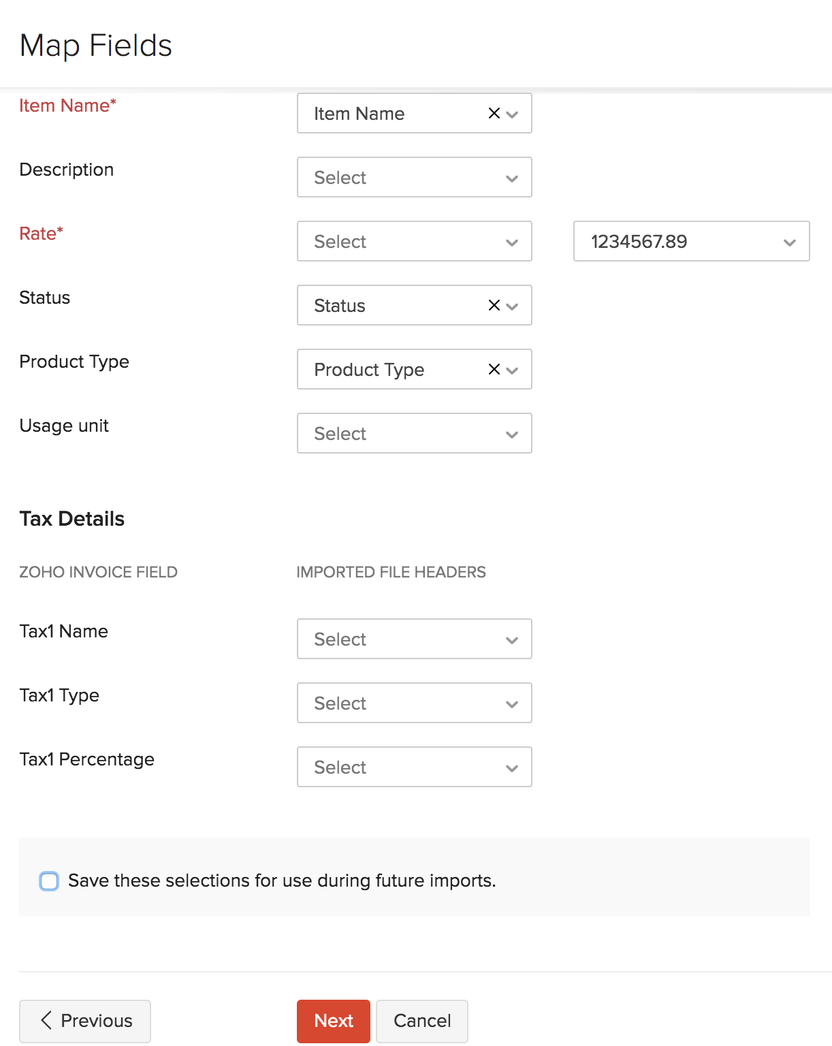Open the Tax1 Percentage dropdown
Viewport: 832px width, 1046px height.
click(x=414, y=767)
